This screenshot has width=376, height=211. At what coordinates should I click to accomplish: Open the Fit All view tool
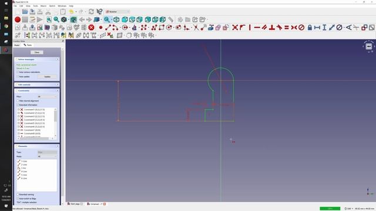pyautogui.click(x=49, y=19)
